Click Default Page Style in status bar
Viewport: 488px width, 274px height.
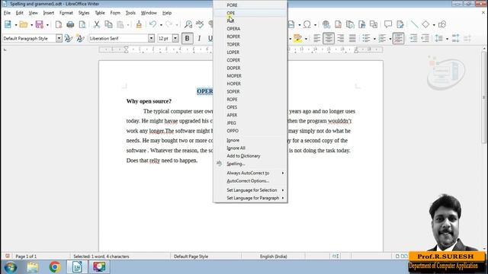pos(191,256)
